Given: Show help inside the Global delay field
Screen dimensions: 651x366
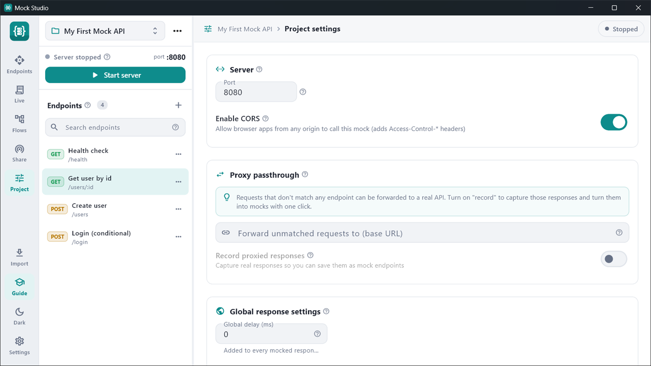Looking at the screenshot, I should point(317,334).
